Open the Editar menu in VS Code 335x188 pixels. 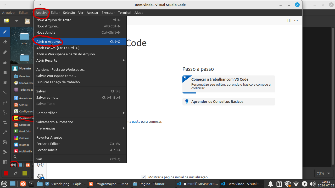click(55, 13)
